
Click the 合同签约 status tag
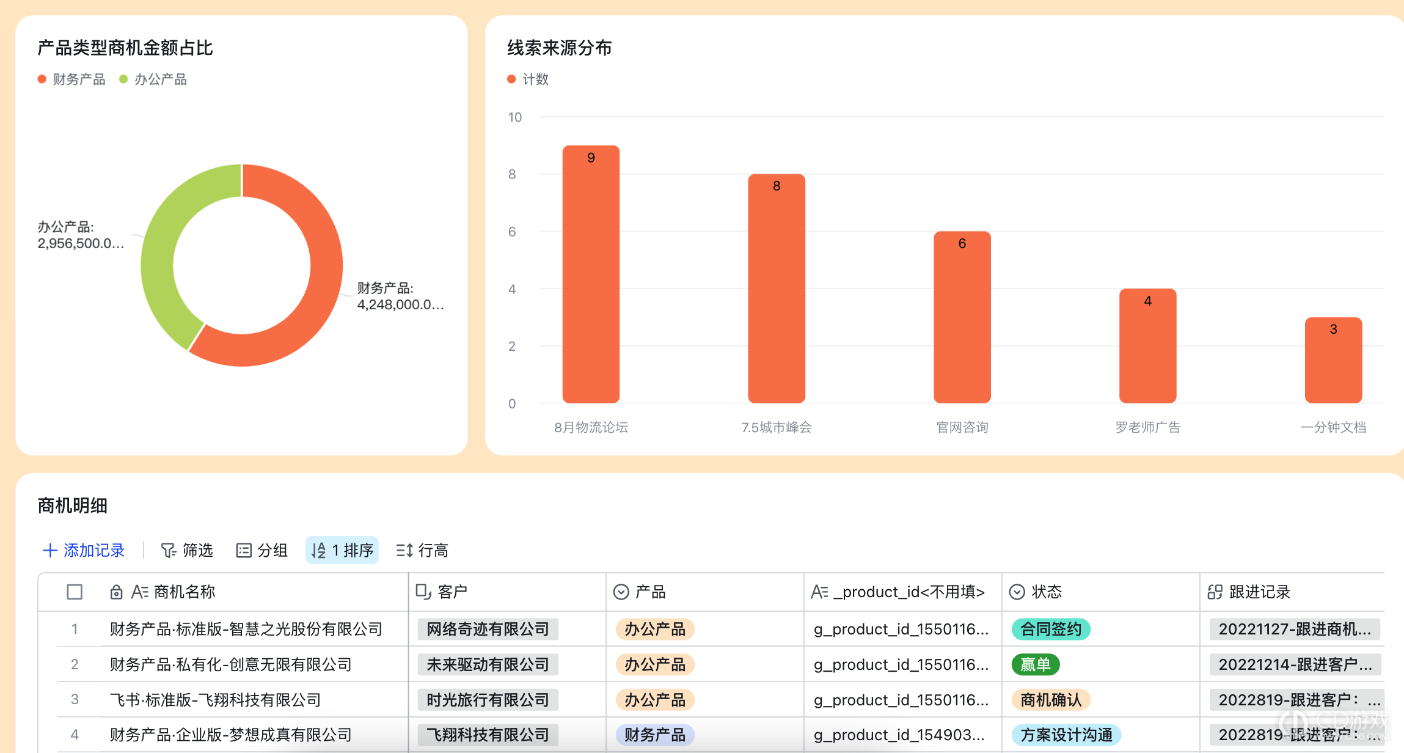[1051, 630]
